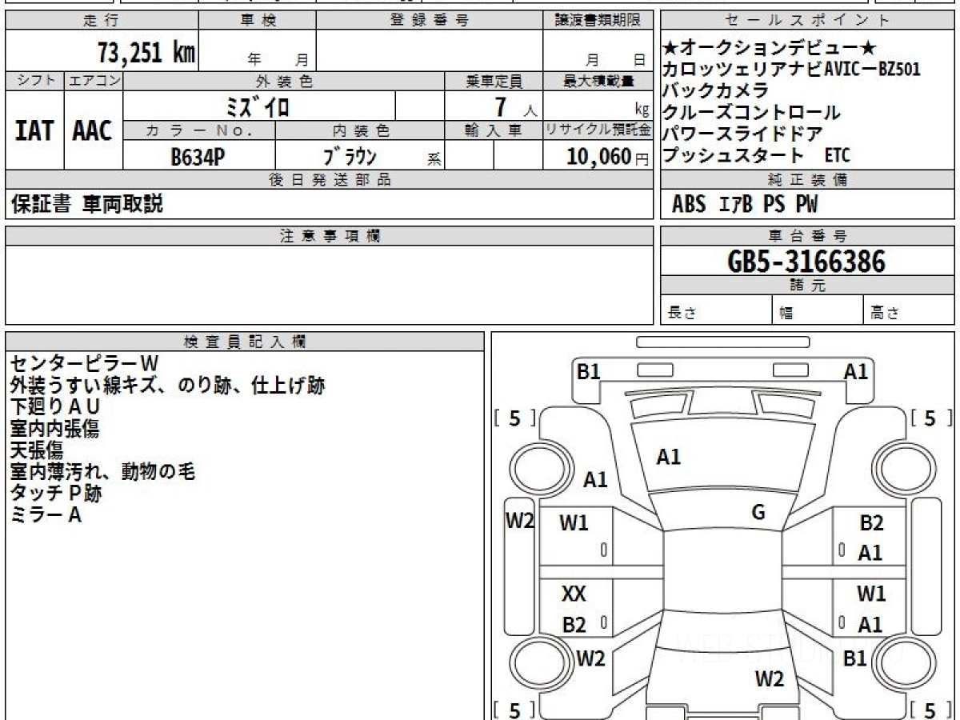The height and width of the screenshot is (720, 960).
Task: Select the カロッツェリアナビAVIC-BZ501 line
Action: click(x=792, y=70)
